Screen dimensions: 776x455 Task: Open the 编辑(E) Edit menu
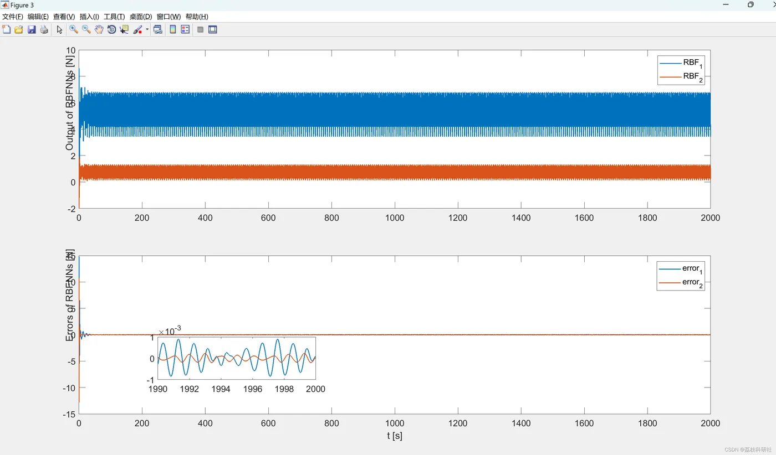[38, 17]
